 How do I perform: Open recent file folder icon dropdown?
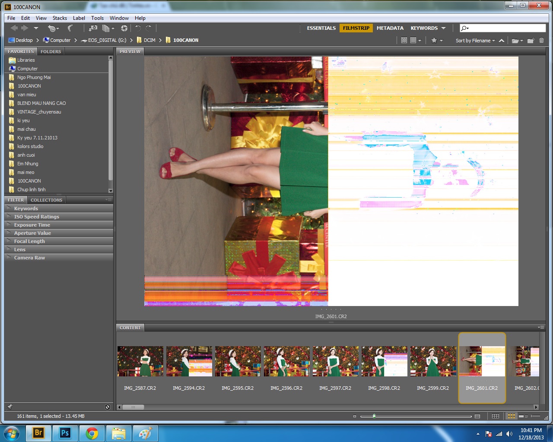tap(517, 41)
